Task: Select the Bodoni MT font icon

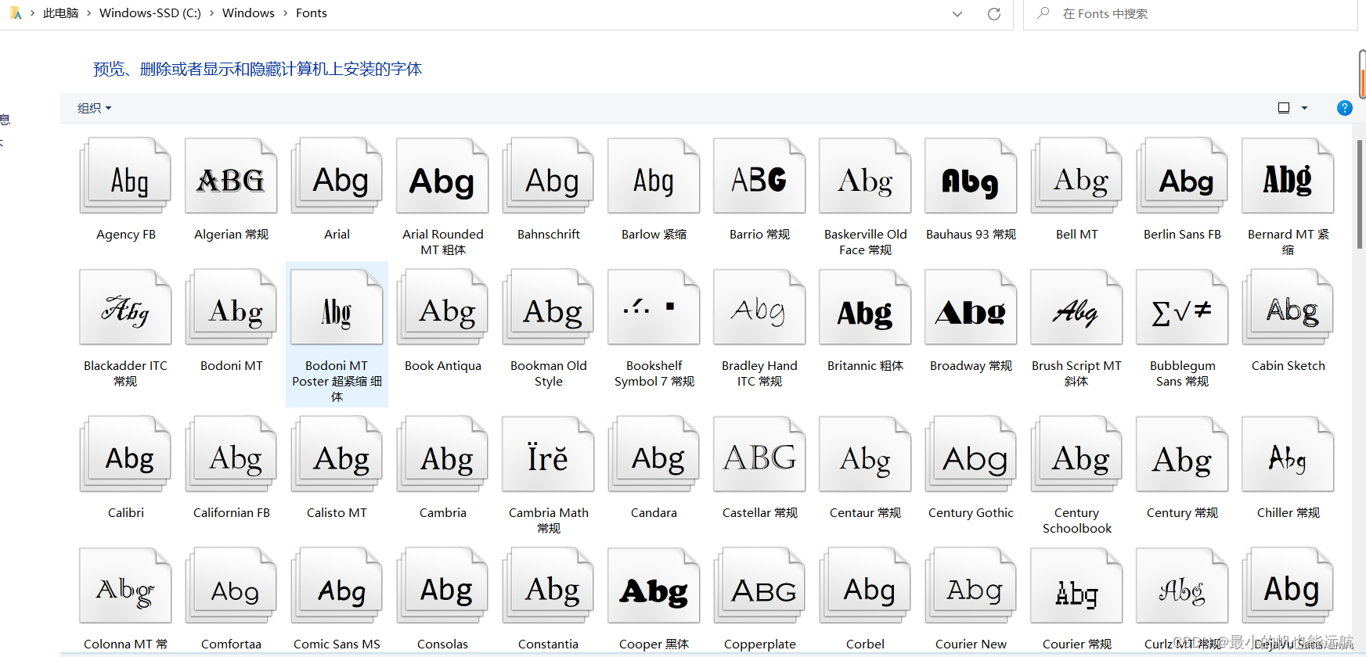Action: pyautogui.click(x=231, y=307)
